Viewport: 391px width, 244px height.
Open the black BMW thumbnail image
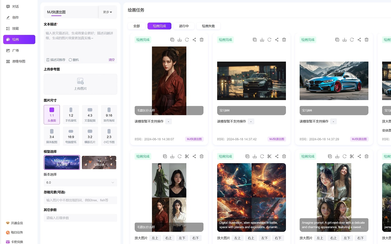[251, 81]
